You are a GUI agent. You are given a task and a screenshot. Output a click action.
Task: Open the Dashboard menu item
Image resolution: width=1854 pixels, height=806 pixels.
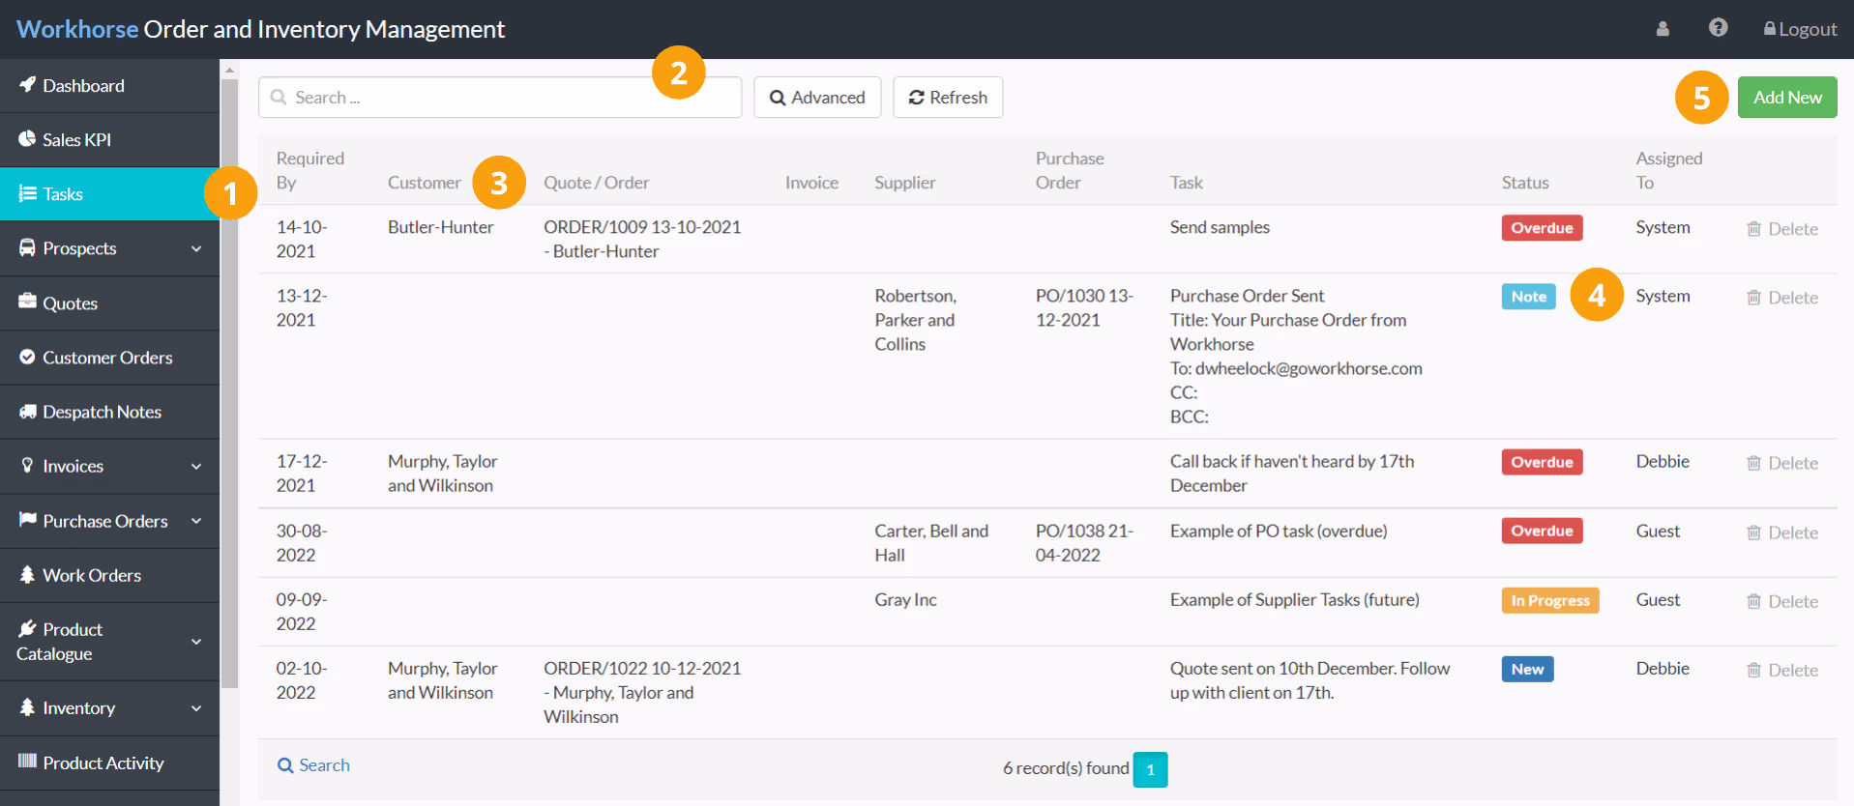109,85
